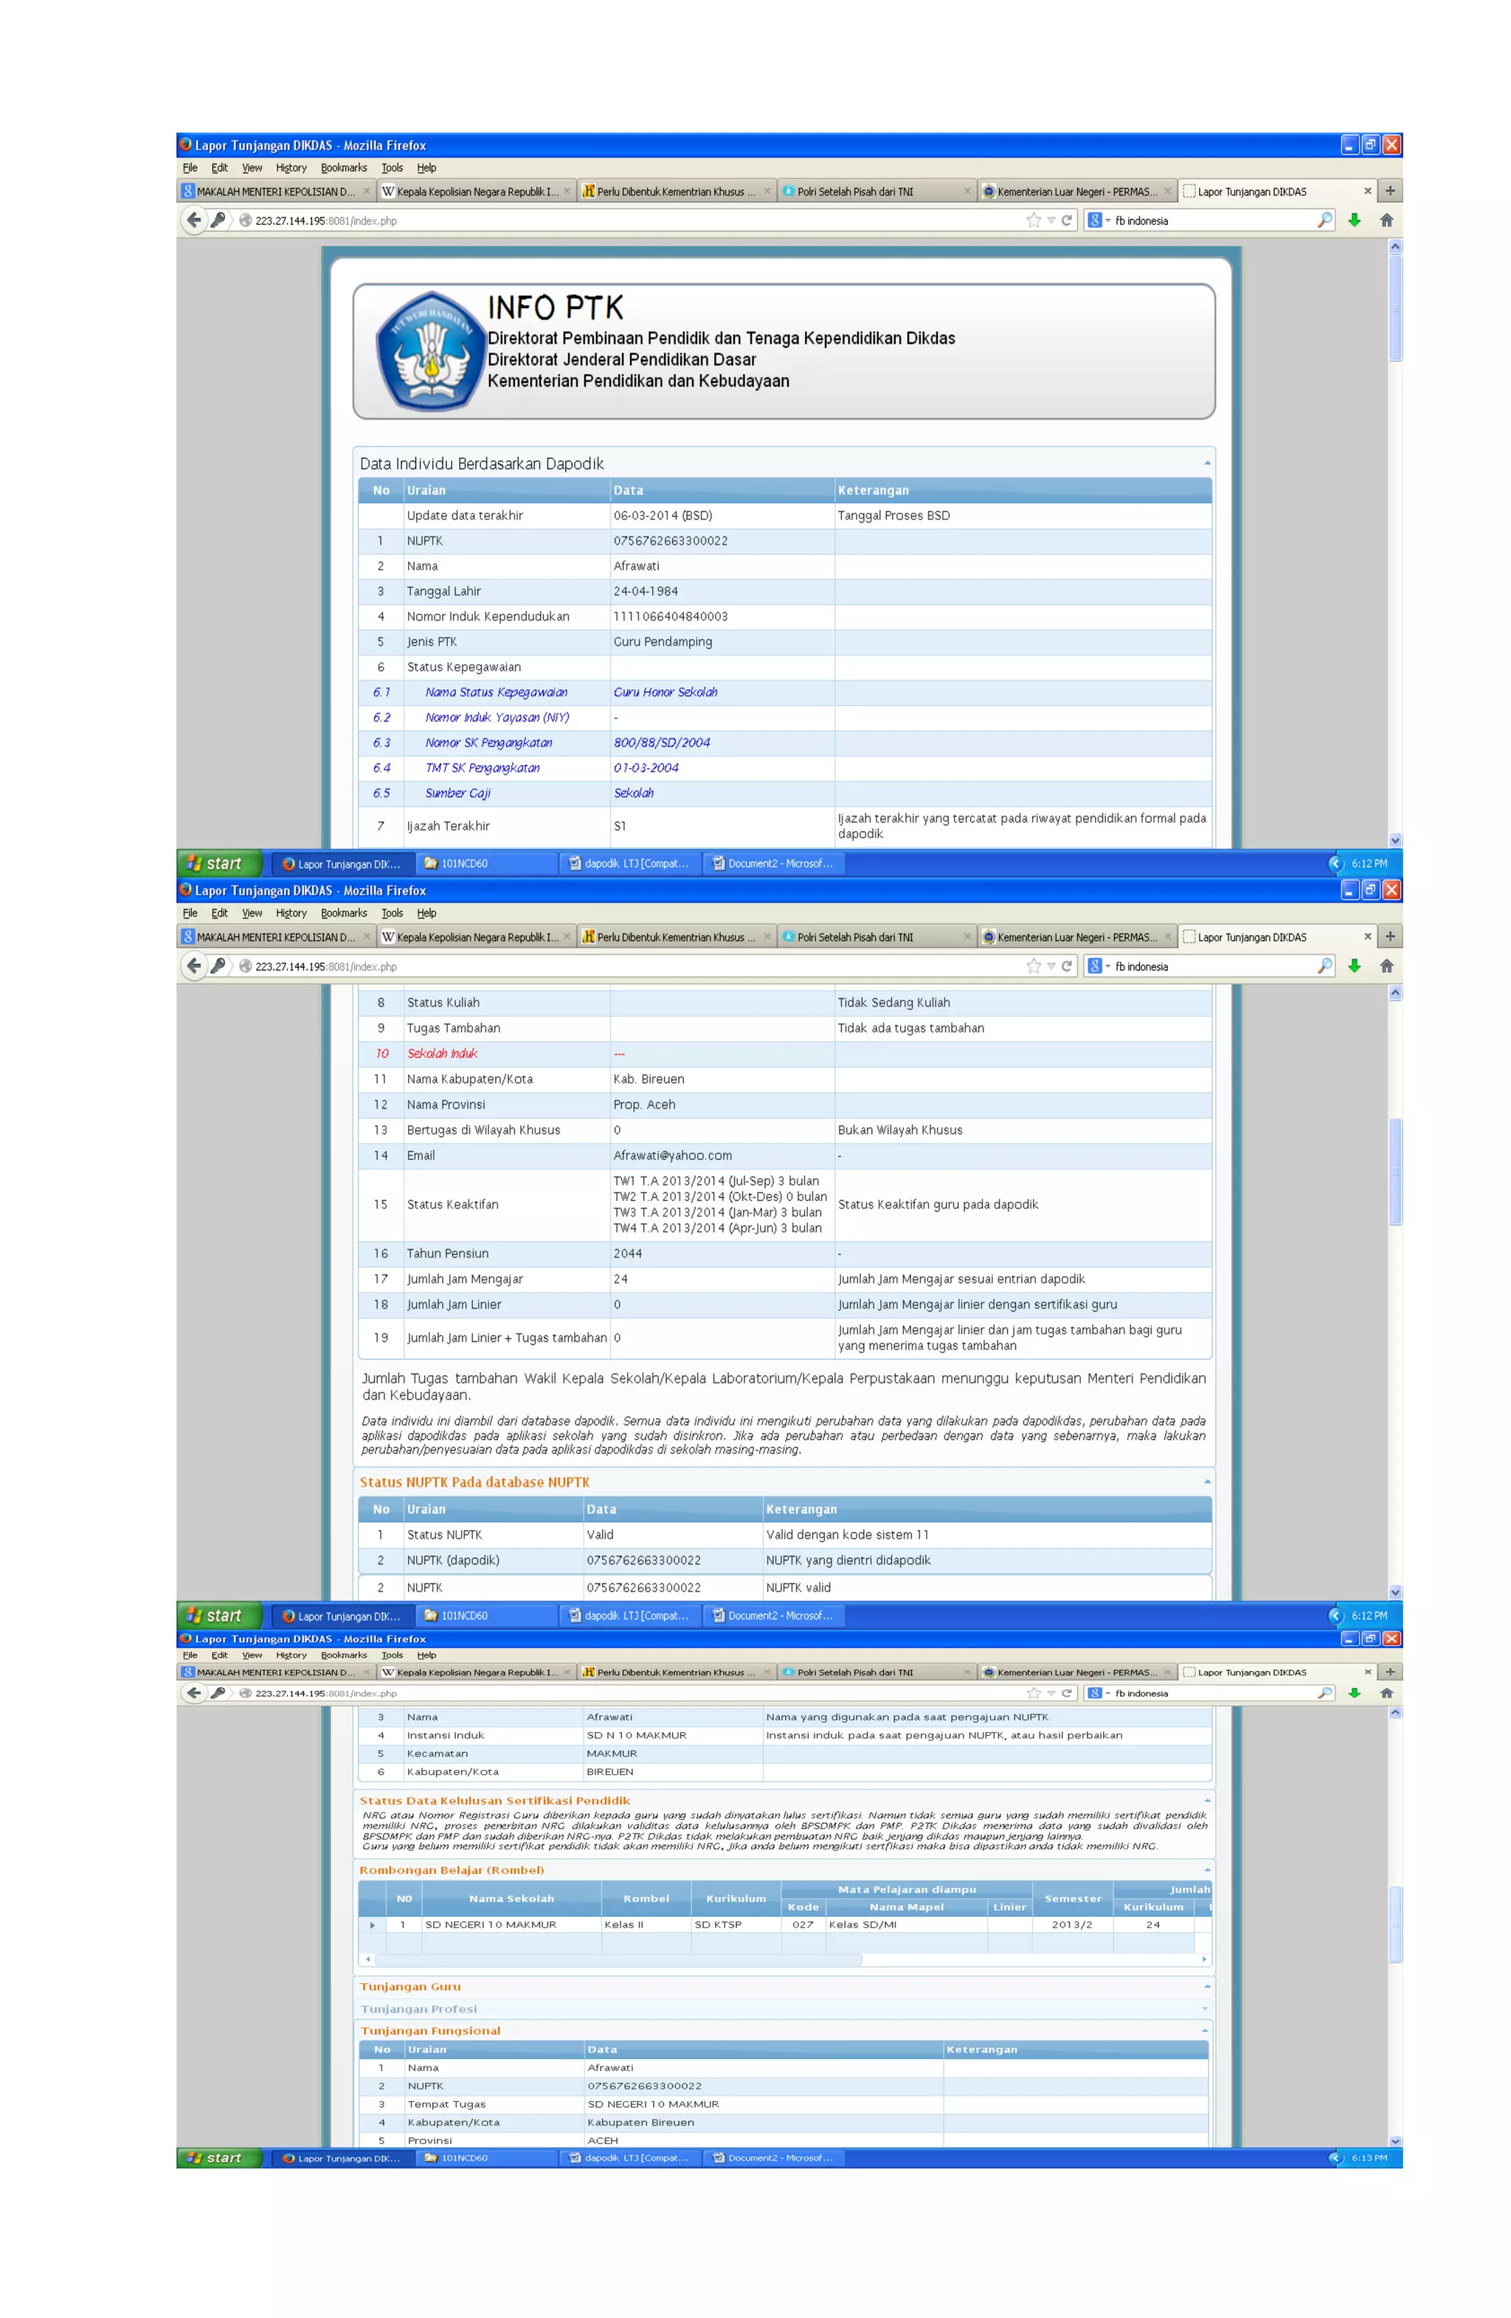Viewport: 1511px width, 2318px height.
Task: Open the Bookmarks menu in the topmost window
Action: tap(344, 167)
